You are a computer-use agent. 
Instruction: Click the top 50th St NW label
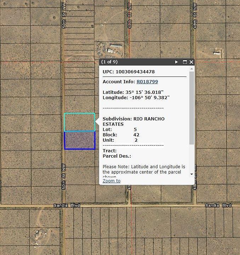pos(64,16)
